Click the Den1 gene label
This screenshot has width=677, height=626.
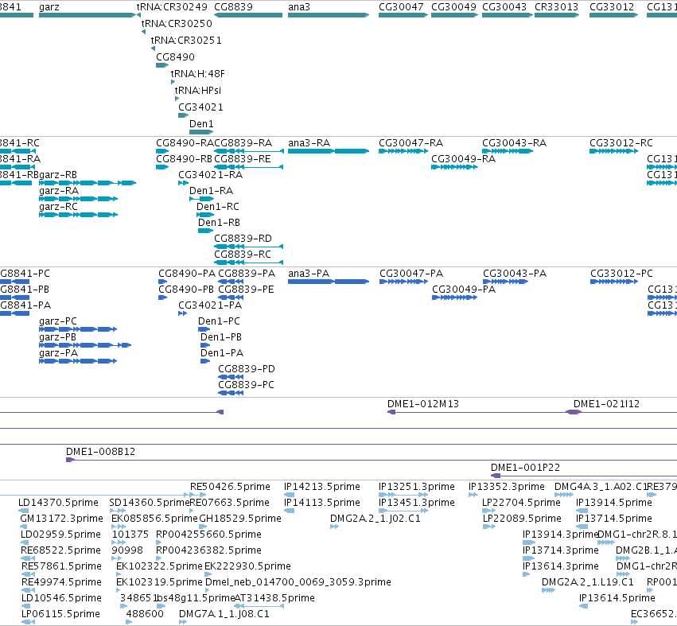[201, 124]
